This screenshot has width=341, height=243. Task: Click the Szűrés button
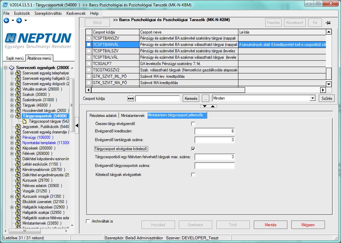[327, 99]
